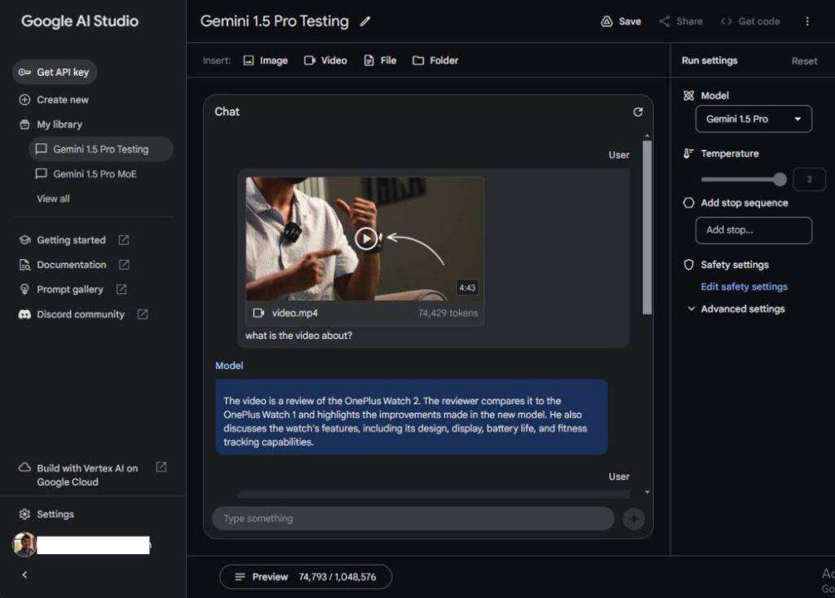The height and width of the screenshot is (598, 835).
Task: Adjust the Temperature slider handle
Action: (780, 179)
